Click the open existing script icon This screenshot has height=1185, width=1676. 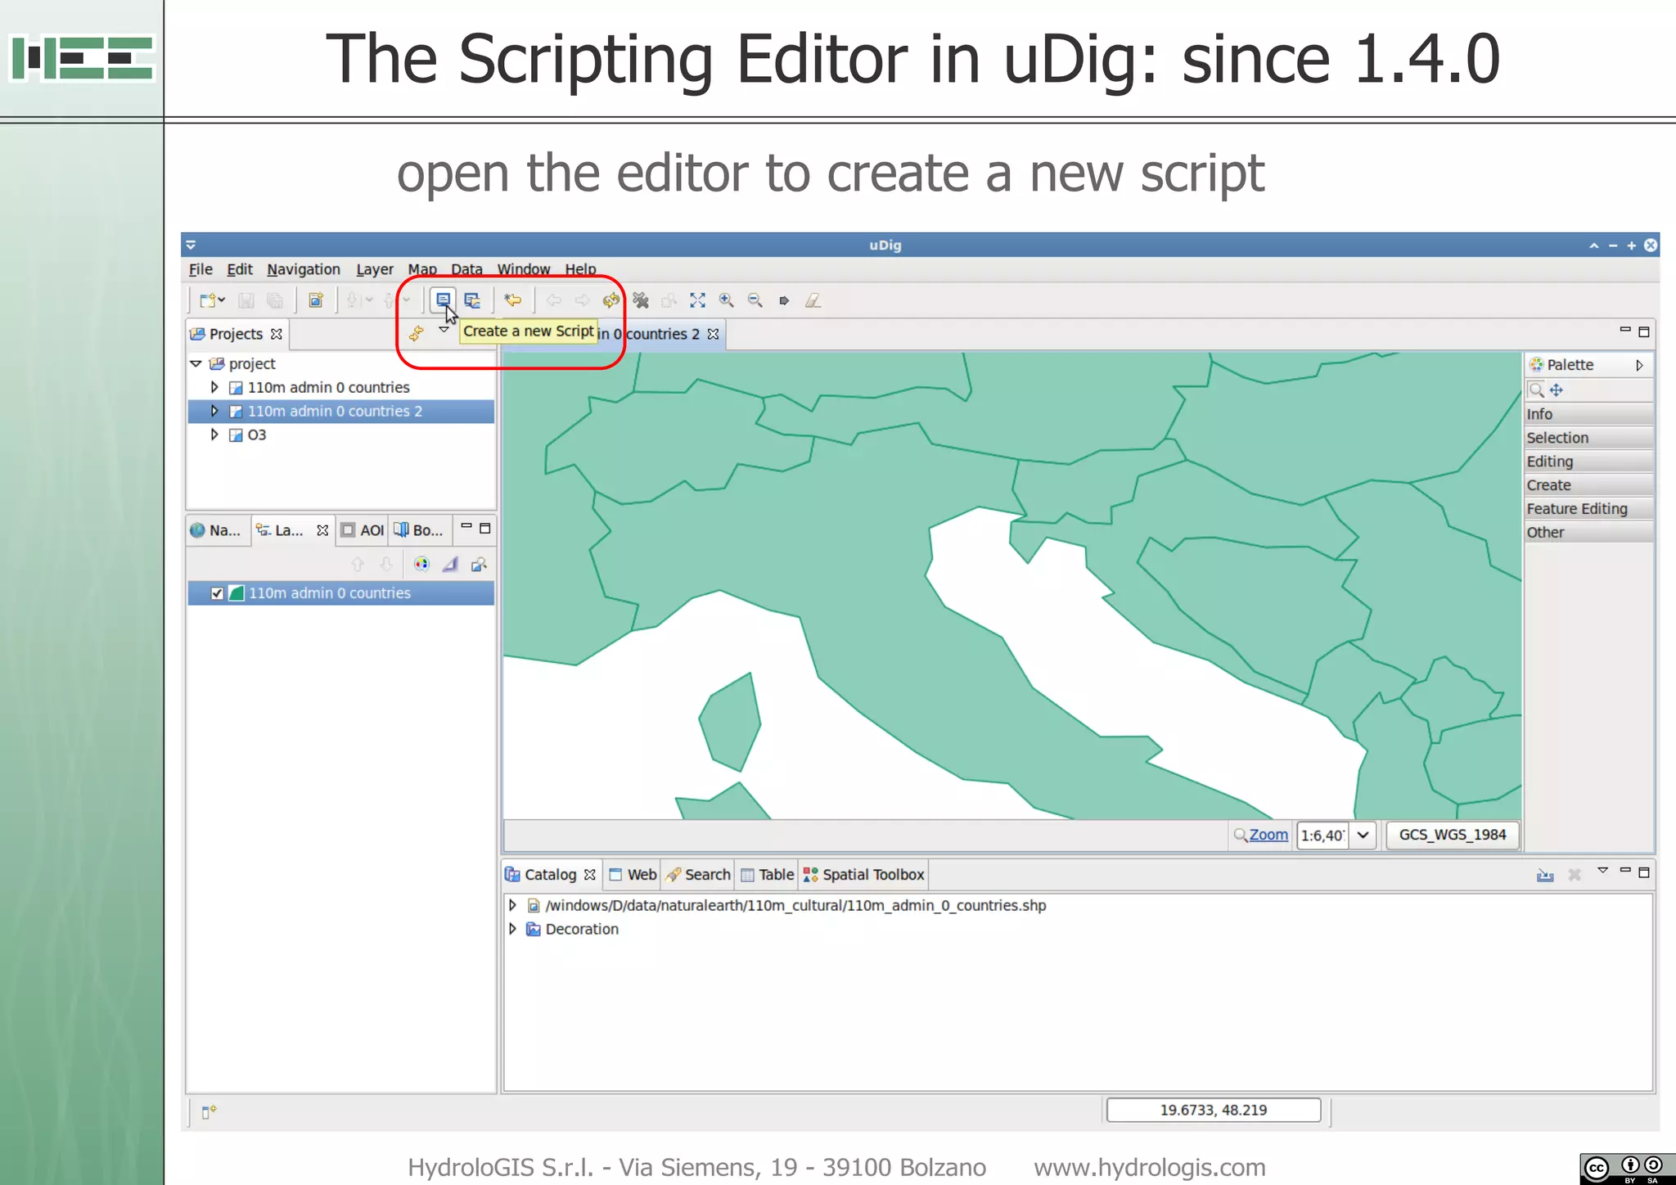472,300
